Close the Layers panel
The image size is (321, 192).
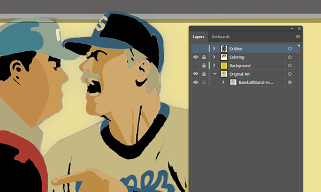coord(299,29)
